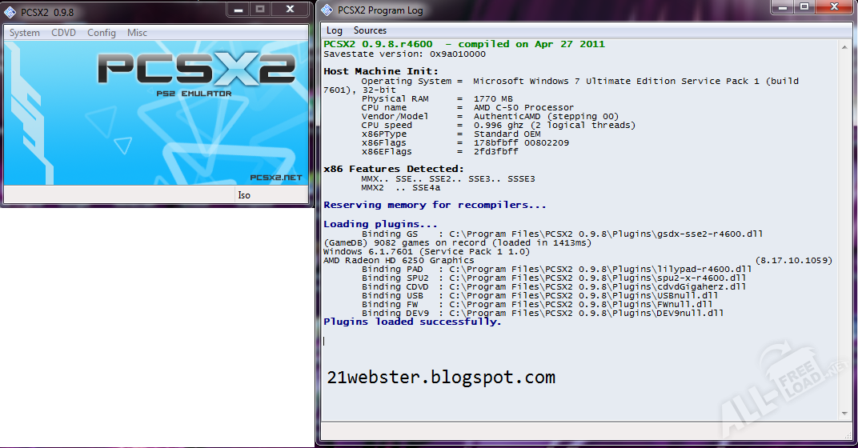
Task: Minimize the PCSX2 0.9.8 main window
Action: click(238, 10)
